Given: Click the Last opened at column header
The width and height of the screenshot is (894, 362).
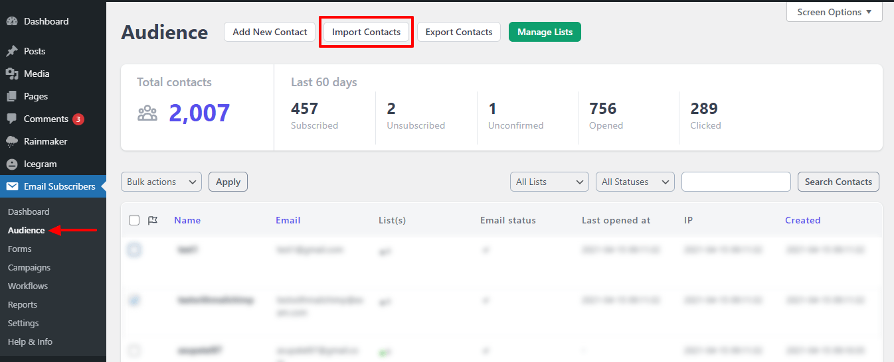Looking at the screenshot, I should [616, 220].
